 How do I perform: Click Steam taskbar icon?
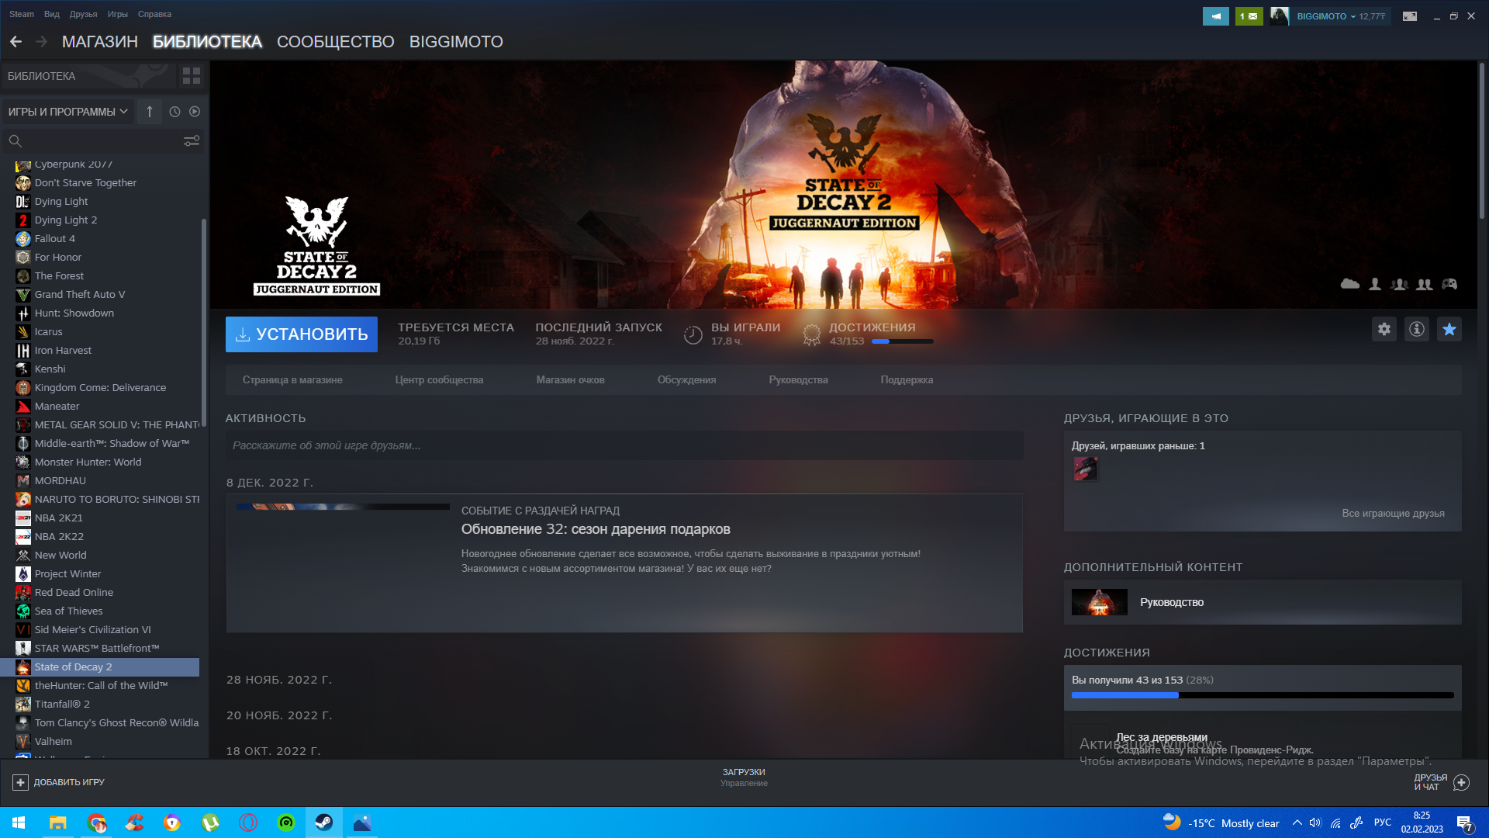click(x=324, y=822)
